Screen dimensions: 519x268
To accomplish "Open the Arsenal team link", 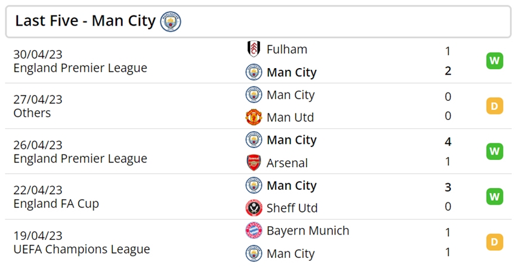I will point(288,163).
